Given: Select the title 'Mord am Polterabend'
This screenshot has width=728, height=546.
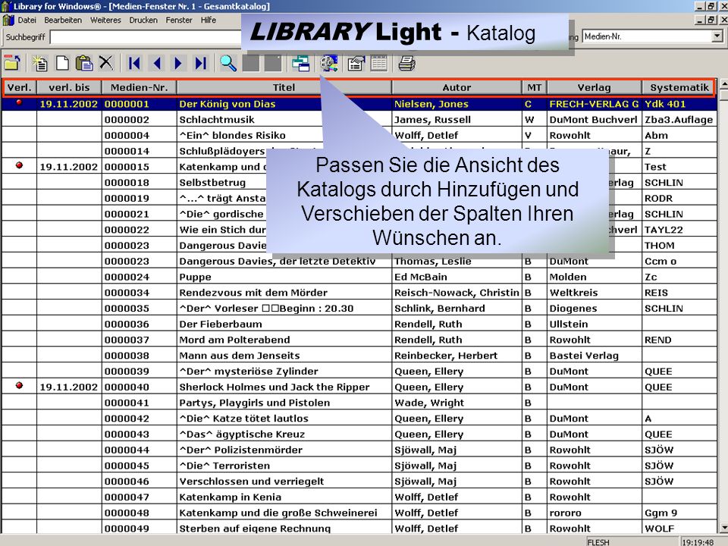Looking at the screenshot, I should point(234,340).
